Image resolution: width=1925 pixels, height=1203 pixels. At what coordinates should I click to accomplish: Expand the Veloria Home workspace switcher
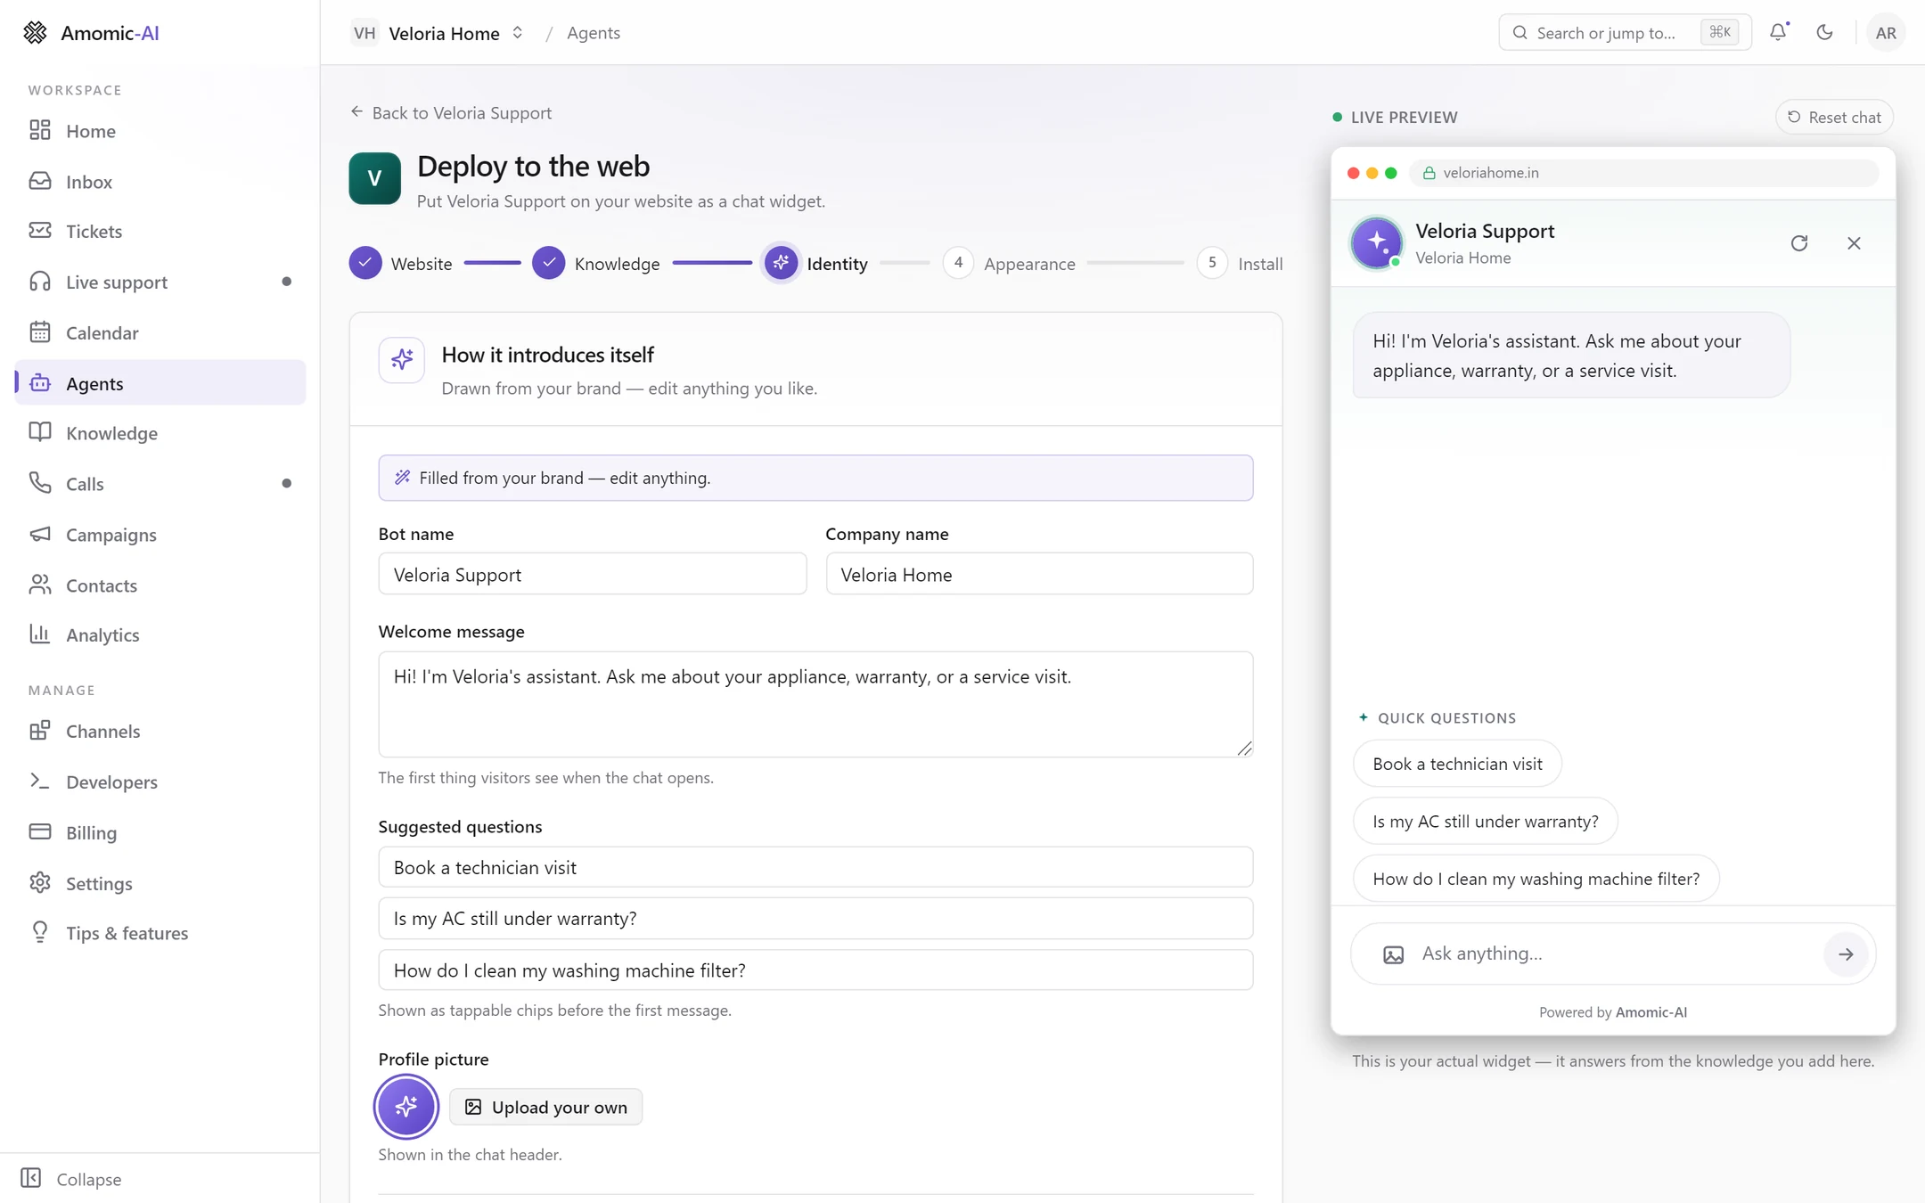[438, 33]
